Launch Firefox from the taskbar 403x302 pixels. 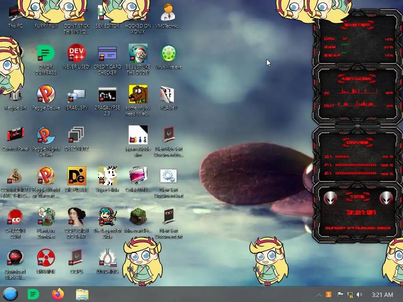(x=58, y=294)
